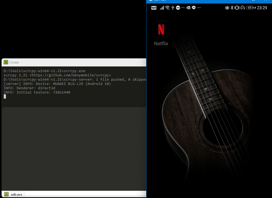Click the Netflix label text

pos(161,43)
